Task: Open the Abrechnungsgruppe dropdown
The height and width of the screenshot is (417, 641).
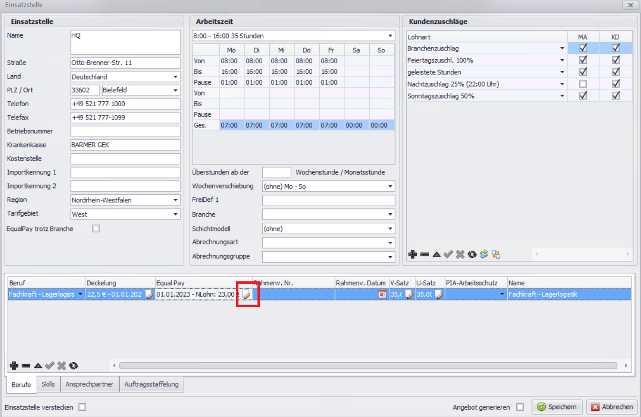Action: (390, 257)
